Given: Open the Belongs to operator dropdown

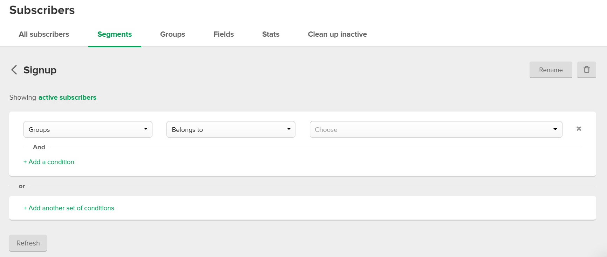Looking at the screenshot, I should (x=231, y=129).
